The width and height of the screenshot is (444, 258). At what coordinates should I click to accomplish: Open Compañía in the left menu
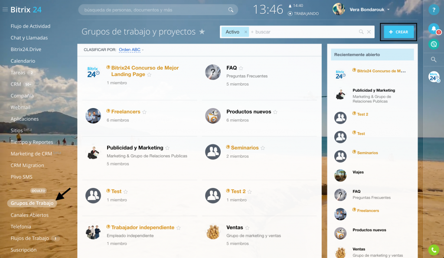pyautogui.click(x=22, y=96)
